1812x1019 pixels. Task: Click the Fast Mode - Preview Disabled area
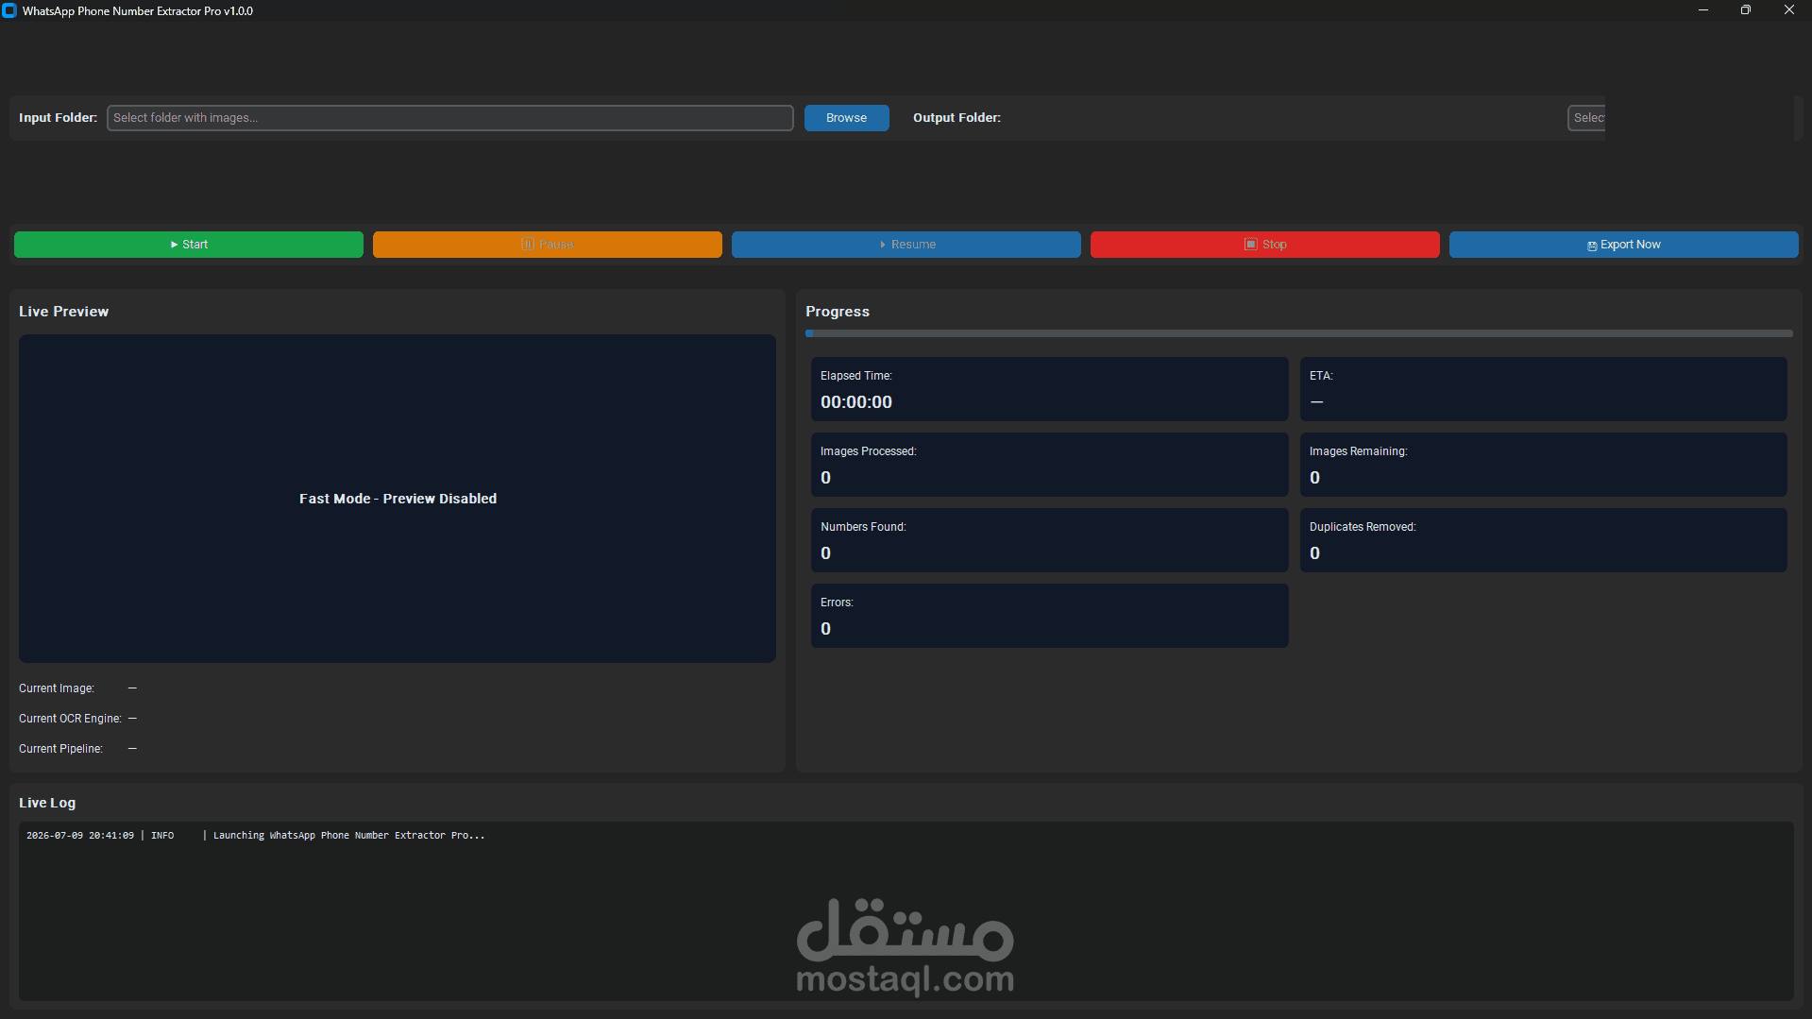[x=398, y=499]
